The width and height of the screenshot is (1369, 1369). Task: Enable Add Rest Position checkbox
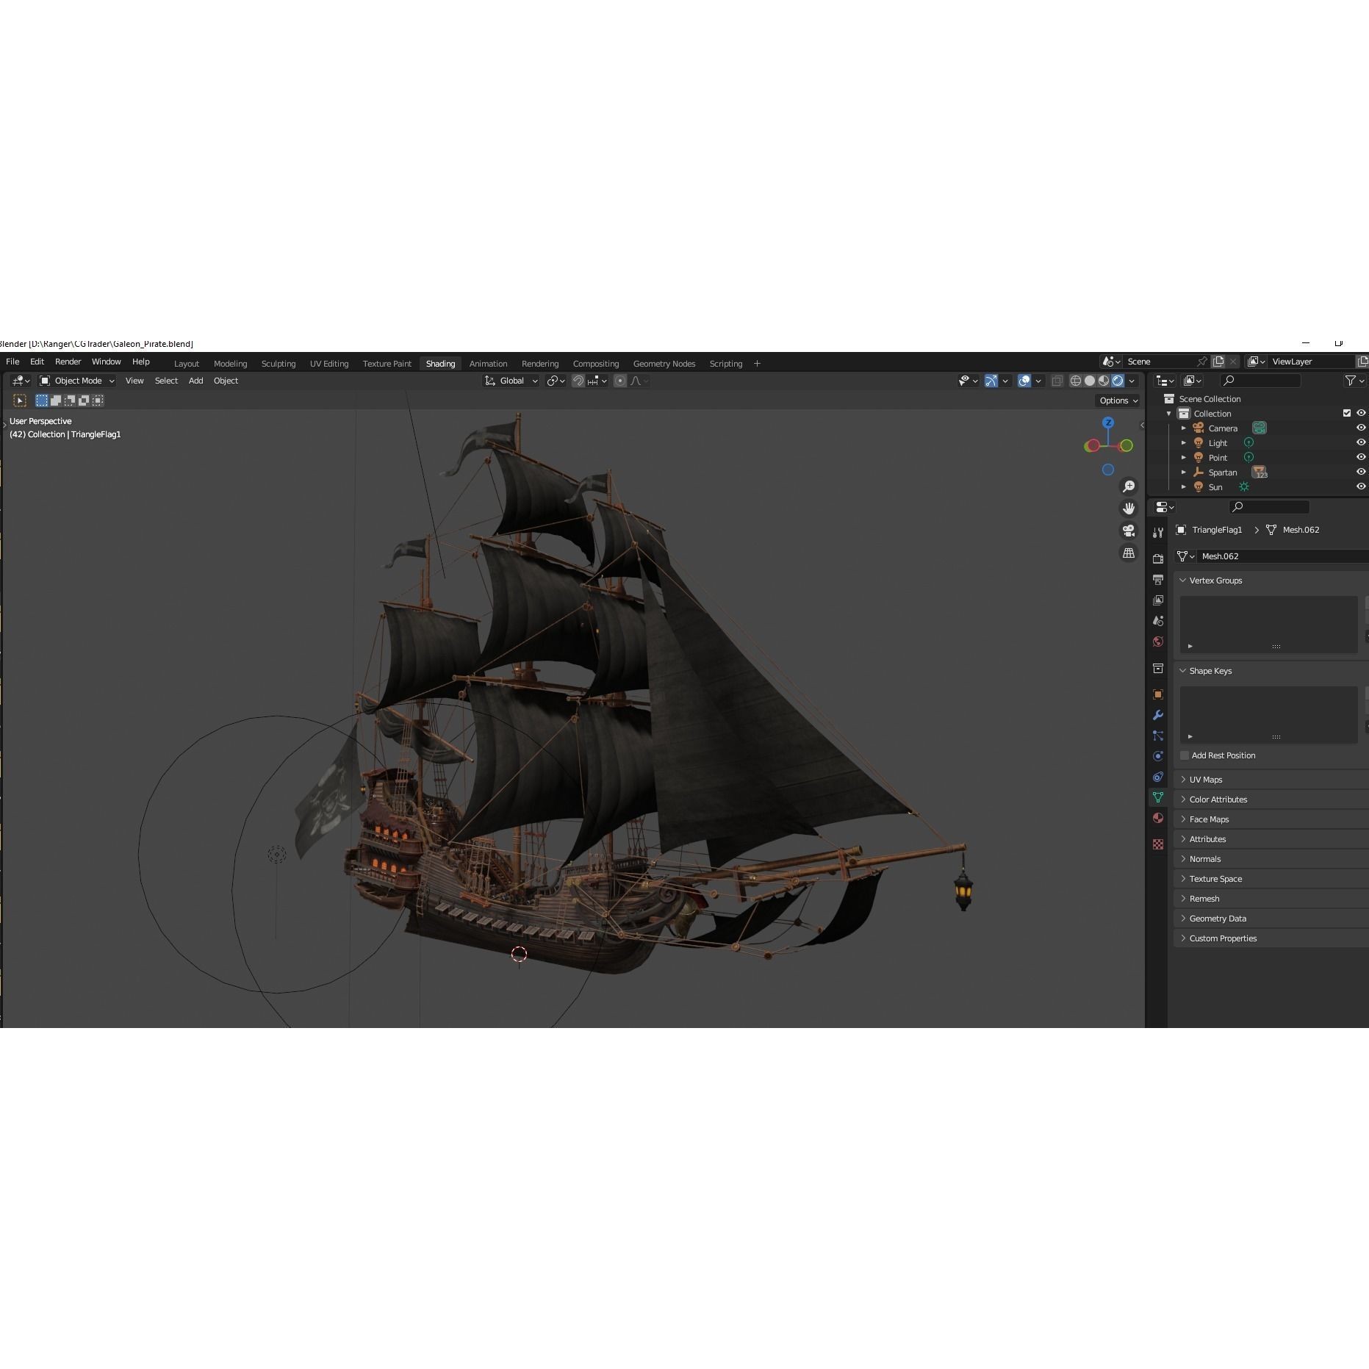[x=1184, y=755]
